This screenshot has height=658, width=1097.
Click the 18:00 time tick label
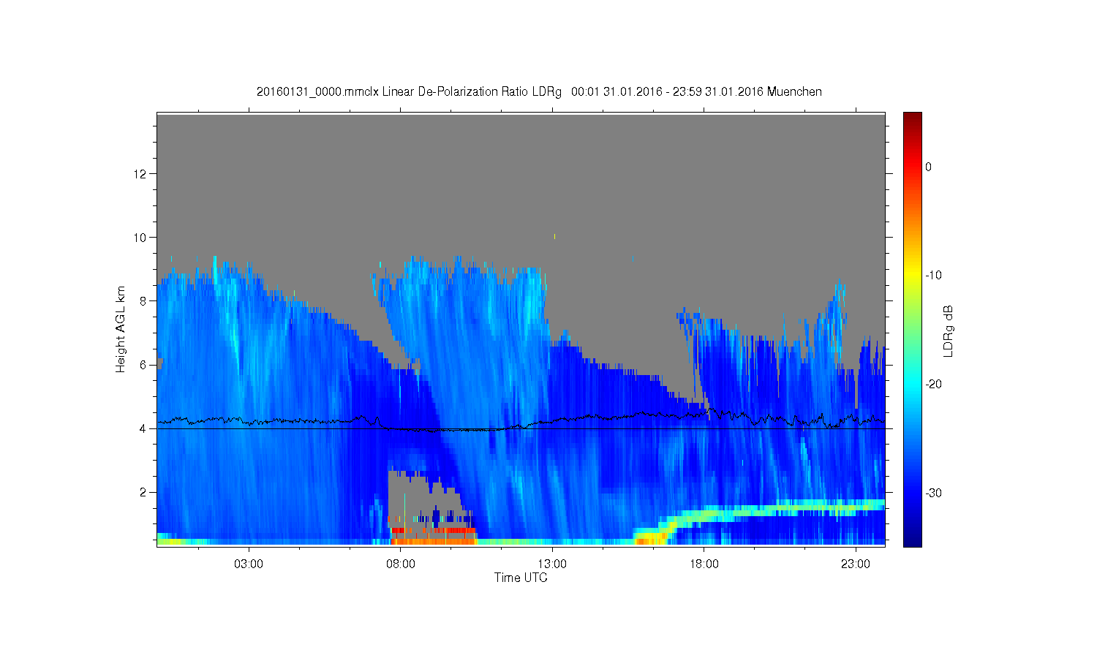704,564
